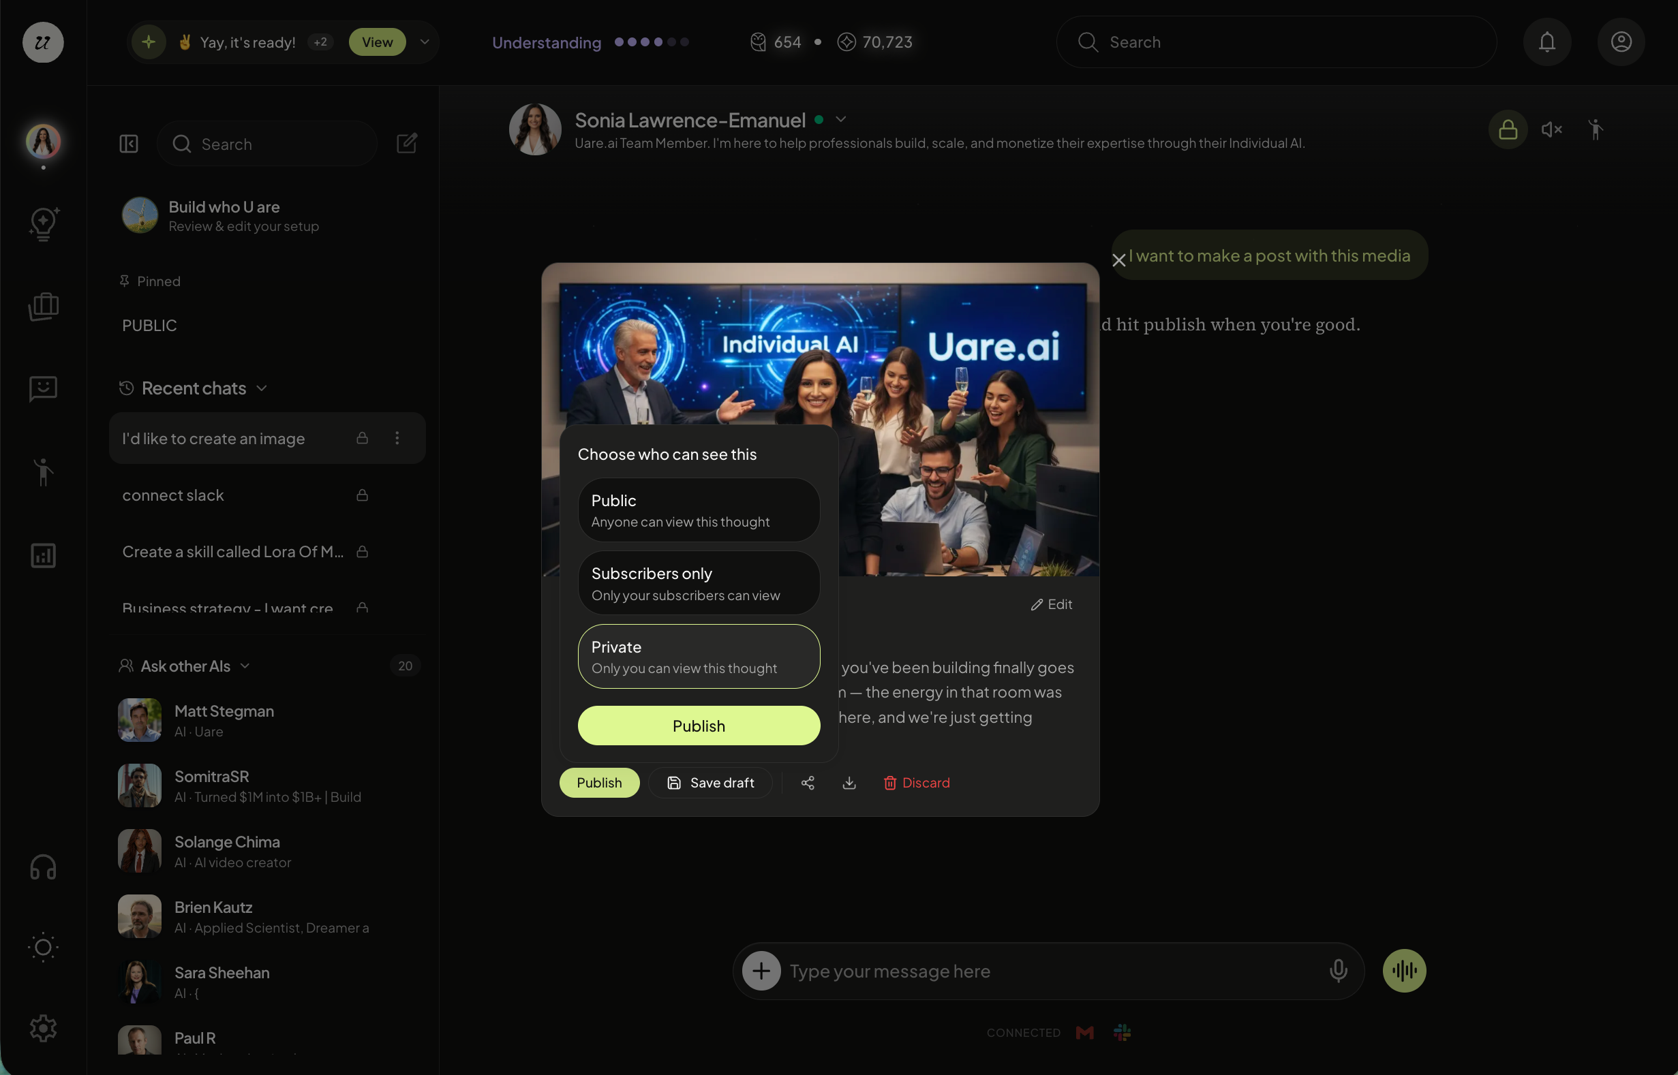Screen dimensions: 1678x1075
Task: Start voice mode with waveform button
Action: tap(1404, 970)
